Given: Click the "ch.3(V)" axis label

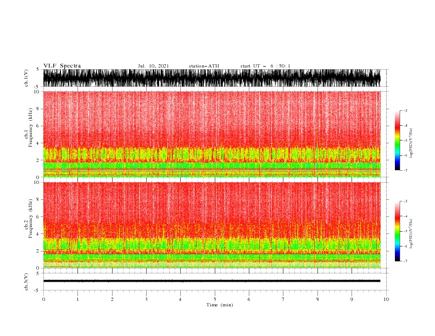Looking at the screenshot, I should click(26, 282).
